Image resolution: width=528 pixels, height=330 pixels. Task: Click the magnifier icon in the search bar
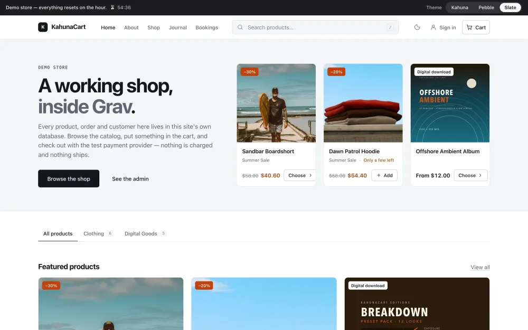(240, 27)
